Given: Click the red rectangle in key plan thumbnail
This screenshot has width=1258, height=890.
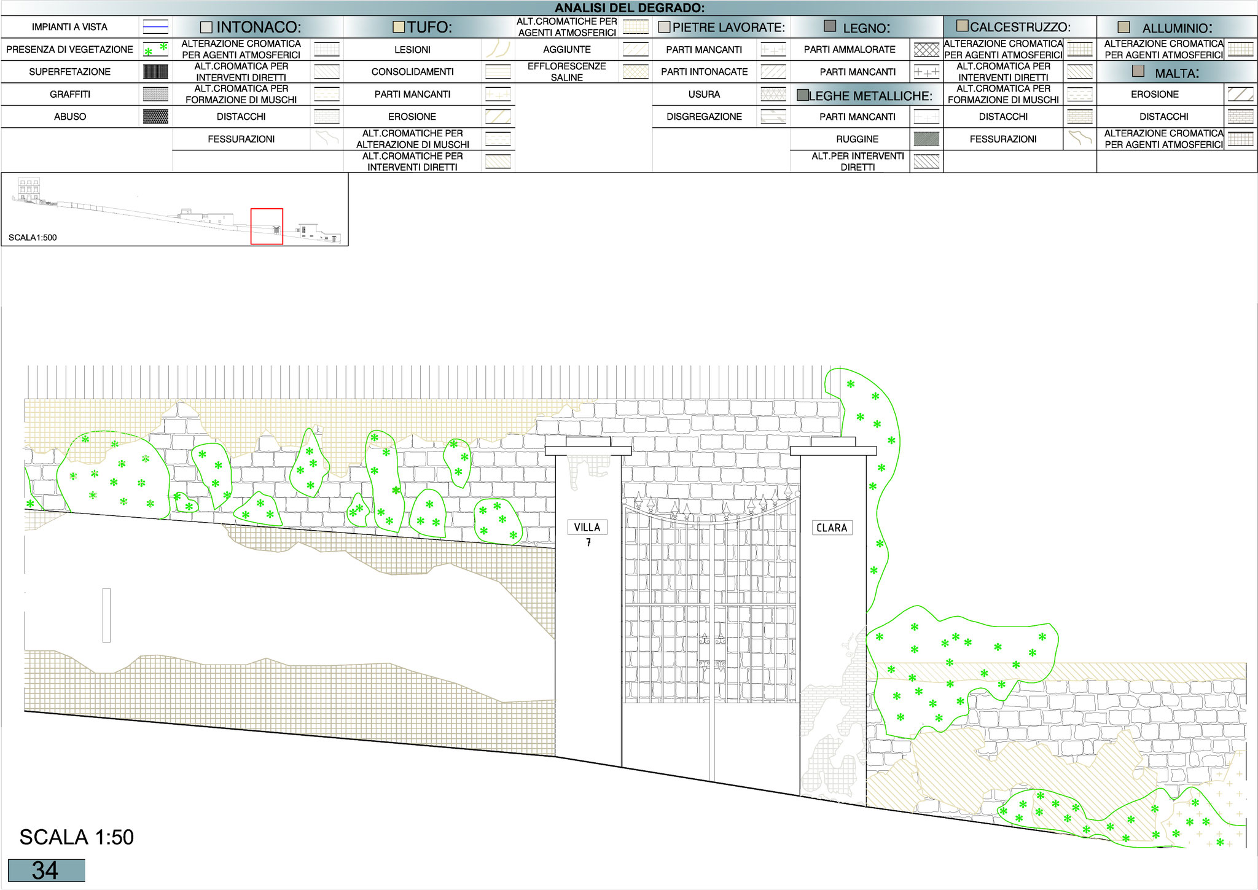Looking at the screenshot, I should click(x=267, y=227).
